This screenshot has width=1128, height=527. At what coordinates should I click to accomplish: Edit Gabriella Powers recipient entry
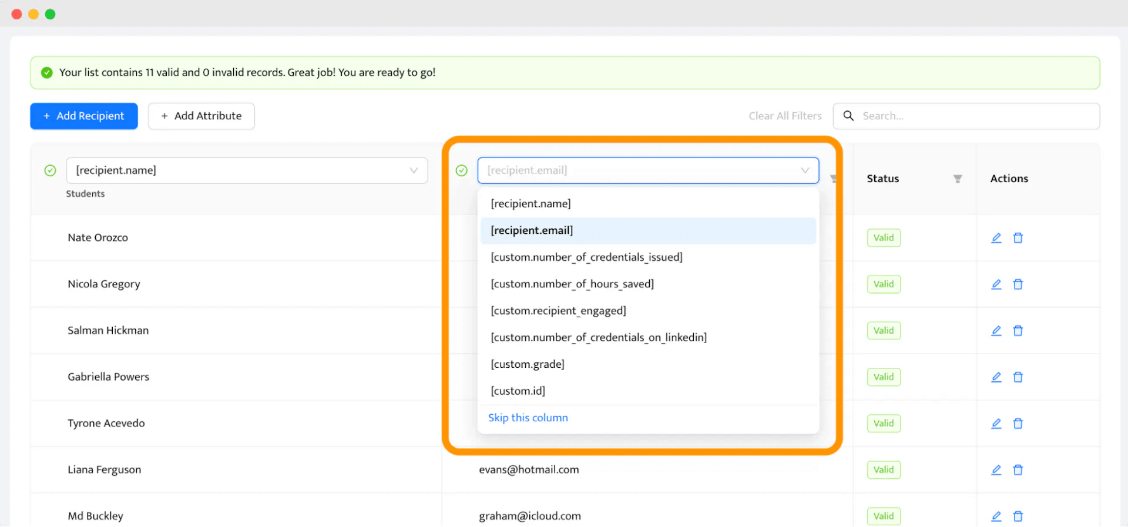(996, 377)
